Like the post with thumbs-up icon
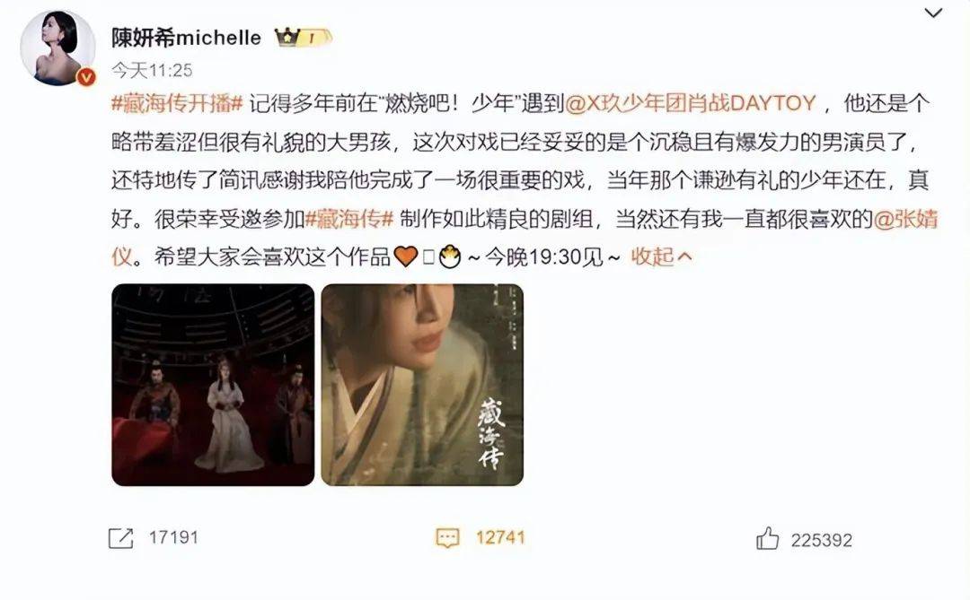 [767, 539]
